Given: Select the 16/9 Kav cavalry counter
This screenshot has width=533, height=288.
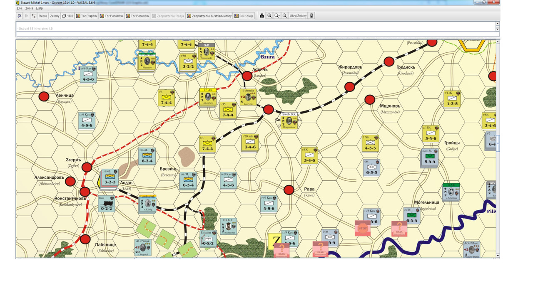Looking at the screenshot, I should click(x=228, y=180).
